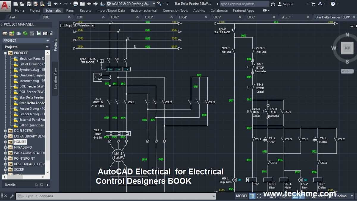357x201 pixels.
Task: Click the 2D Wireframe visual style label
Action: [x=84, y=25]
